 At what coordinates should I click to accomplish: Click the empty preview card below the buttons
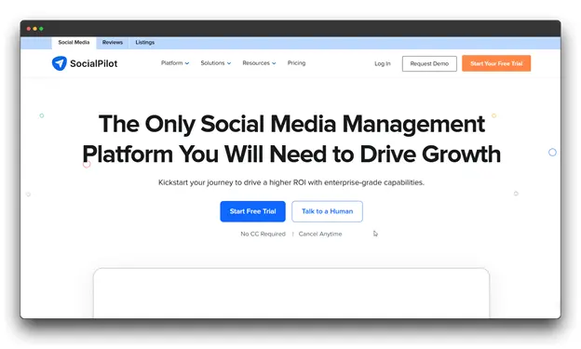coord(291,293)
